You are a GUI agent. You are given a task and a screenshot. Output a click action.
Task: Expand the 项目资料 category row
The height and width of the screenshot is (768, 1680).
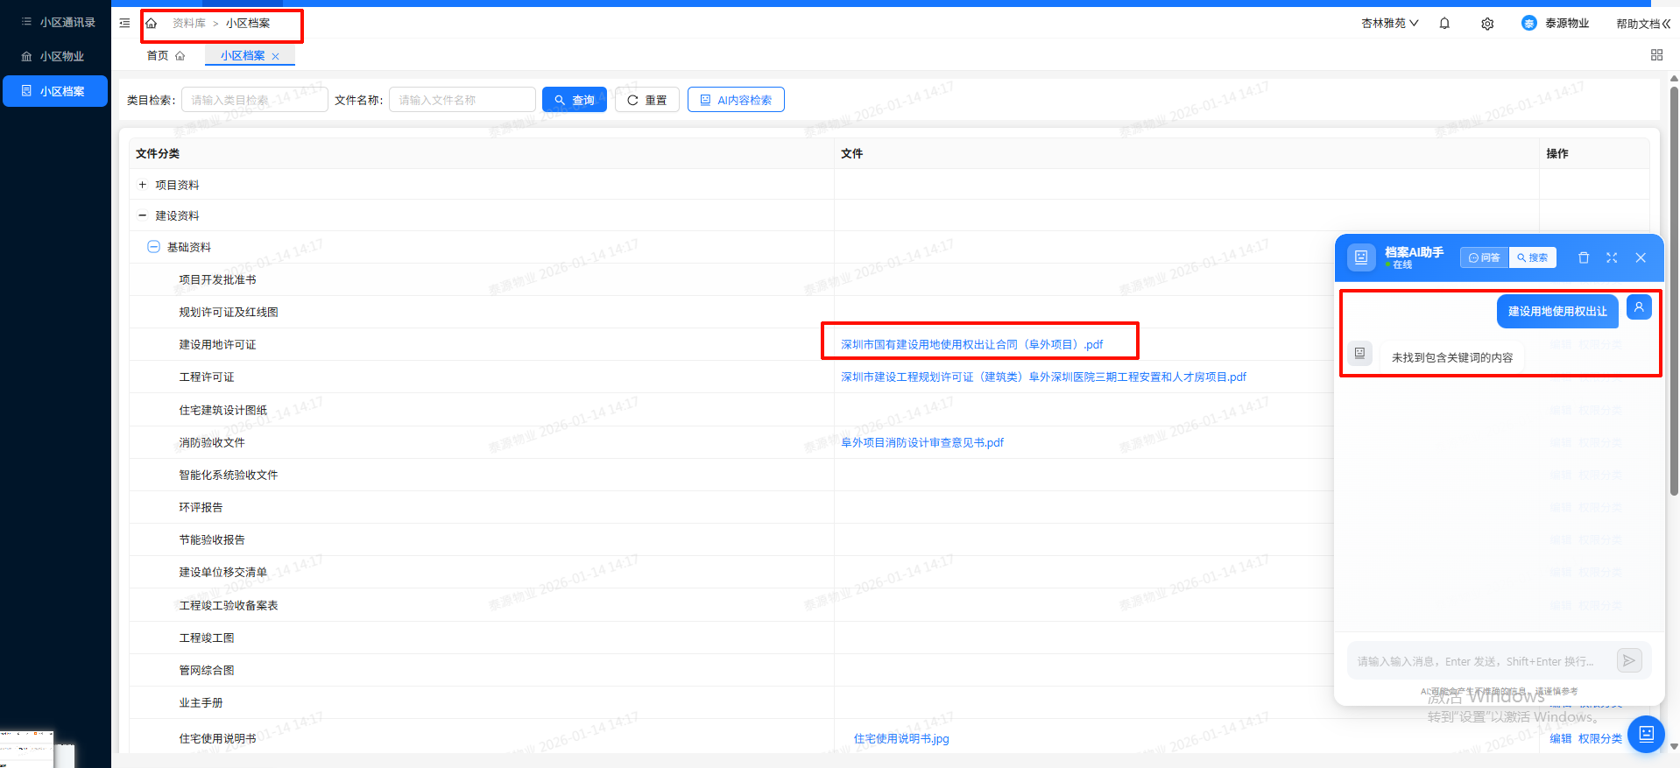click(x=143, y=185)
